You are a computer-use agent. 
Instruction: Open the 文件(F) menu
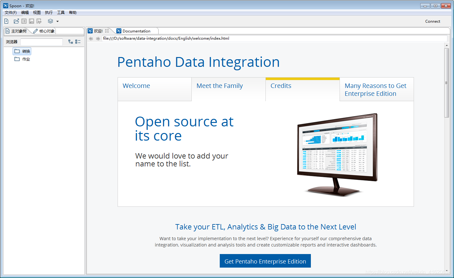coord(11,13)
